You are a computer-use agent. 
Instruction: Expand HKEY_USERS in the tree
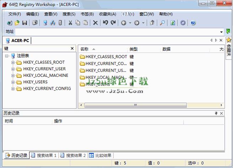[x=13, y=82]
